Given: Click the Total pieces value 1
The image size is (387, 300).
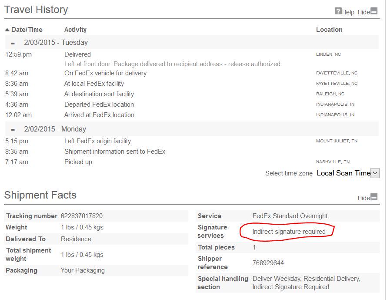Looking at the screenshot, I should click(x=254, y=247).
